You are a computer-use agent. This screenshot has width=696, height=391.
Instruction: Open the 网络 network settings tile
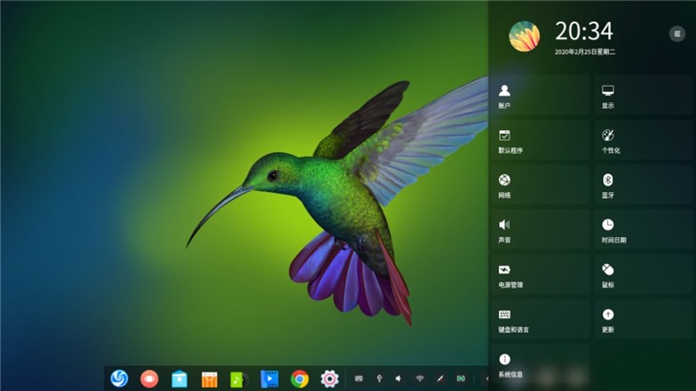coord(540,185)
